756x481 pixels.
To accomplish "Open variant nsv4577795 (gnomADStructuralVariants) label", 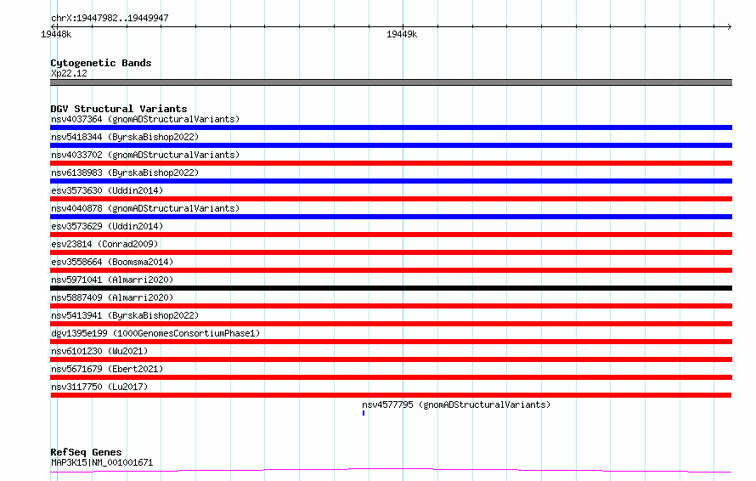I will click(x=456, y=405).
